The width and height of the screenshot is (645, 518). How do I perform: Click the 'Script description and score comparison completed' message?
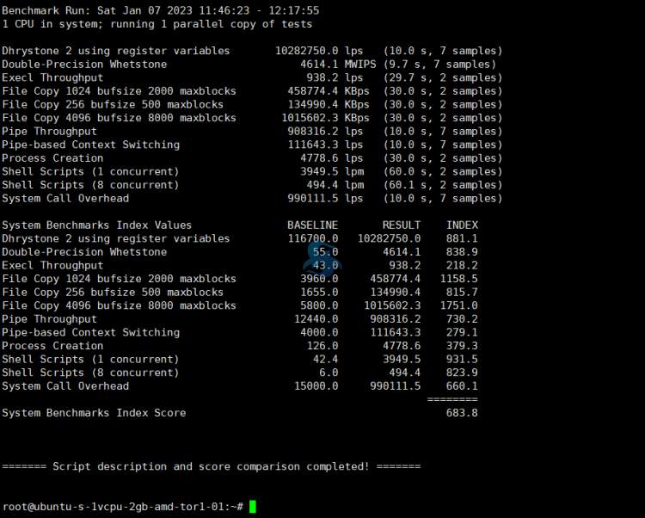[211, 466]
